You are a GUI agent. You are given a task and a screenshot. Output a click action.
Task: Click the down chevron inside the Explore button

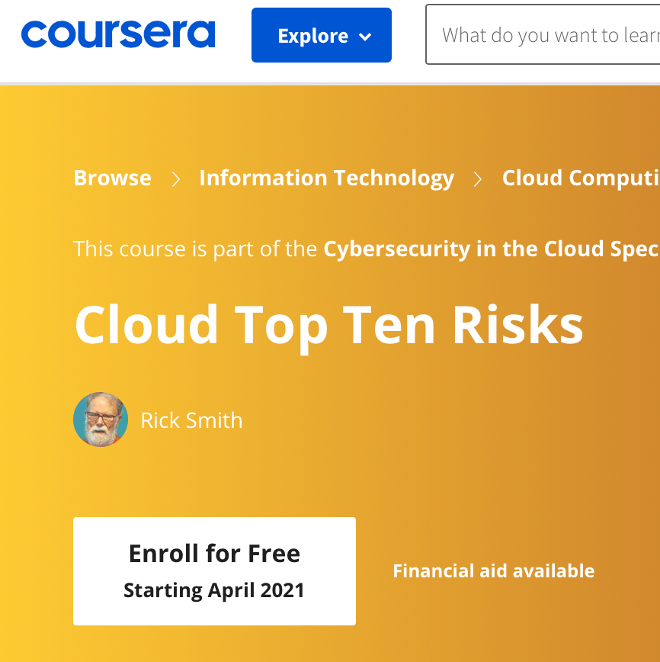point(365,35)
